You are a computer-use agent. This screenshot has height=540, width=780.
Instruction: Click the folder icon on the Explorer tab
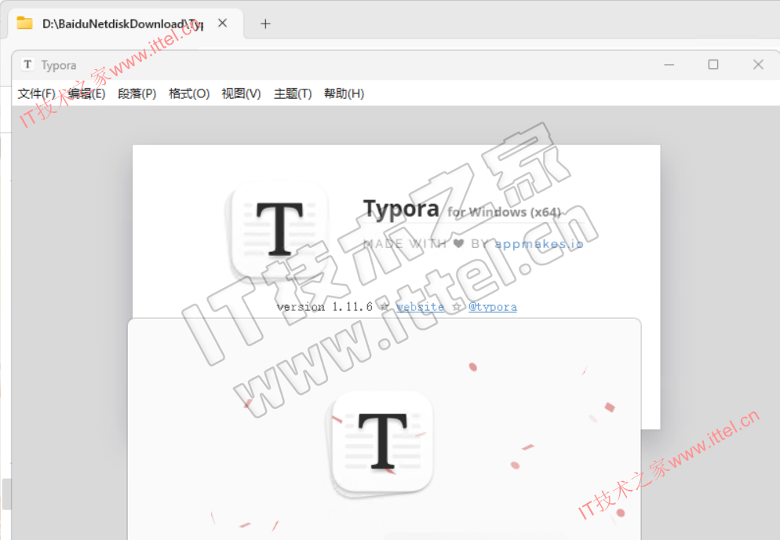(24, 24)
